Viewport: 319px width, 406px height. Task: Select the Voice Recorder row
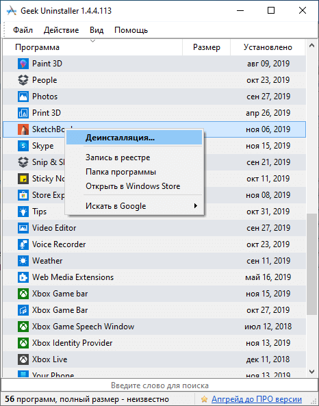154,244
